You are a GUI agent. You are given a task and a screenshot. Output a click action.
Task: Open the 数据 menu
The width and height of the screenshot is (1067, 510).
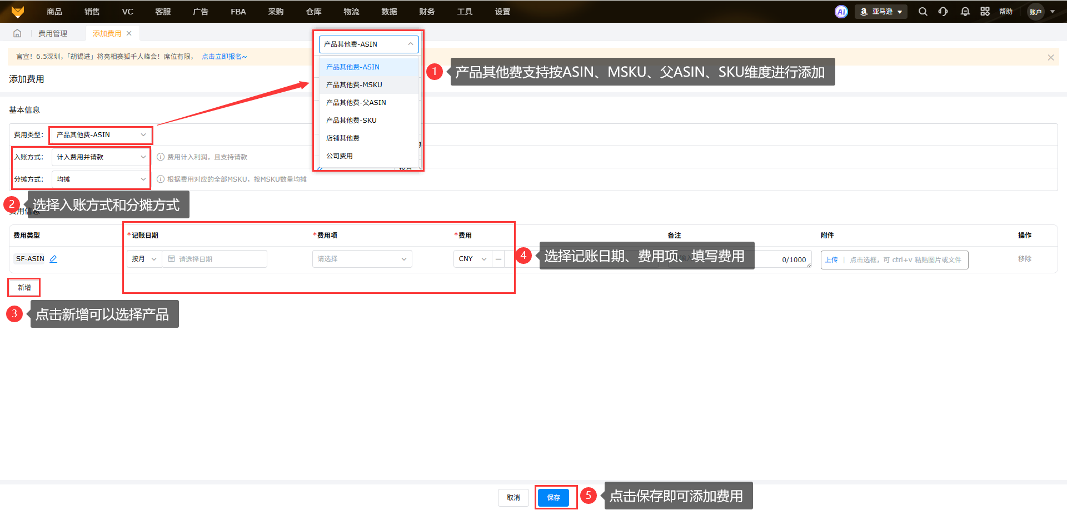click(x=389, y=12)
